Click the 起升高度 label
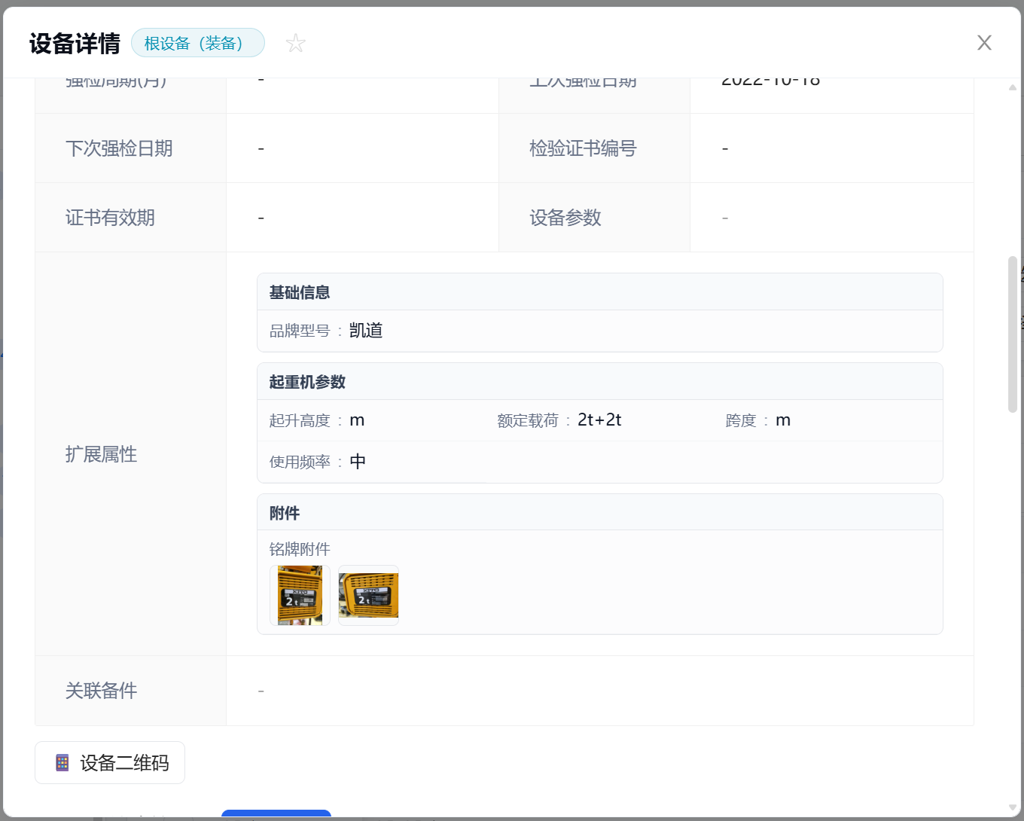Image resolution: width=1024 pixels, height=821 pixels. point(300,420)
